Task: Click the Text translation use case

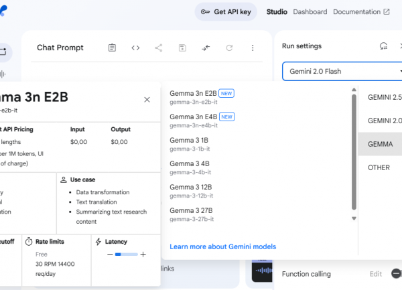Action: 96,202
